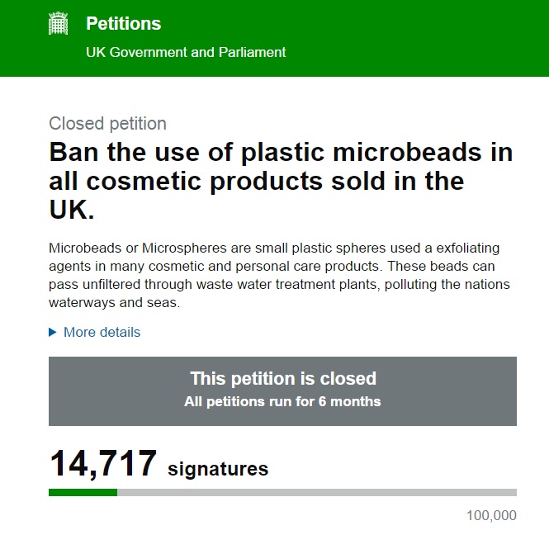
Task: Click the green filled portion of progress bar
Action: [x=83, y=492]
